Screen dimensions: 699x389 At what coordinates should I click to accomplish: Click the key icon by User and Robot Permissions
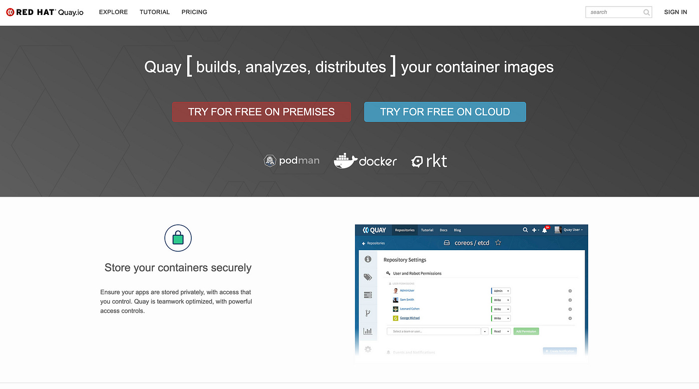(x=388, y=273)
